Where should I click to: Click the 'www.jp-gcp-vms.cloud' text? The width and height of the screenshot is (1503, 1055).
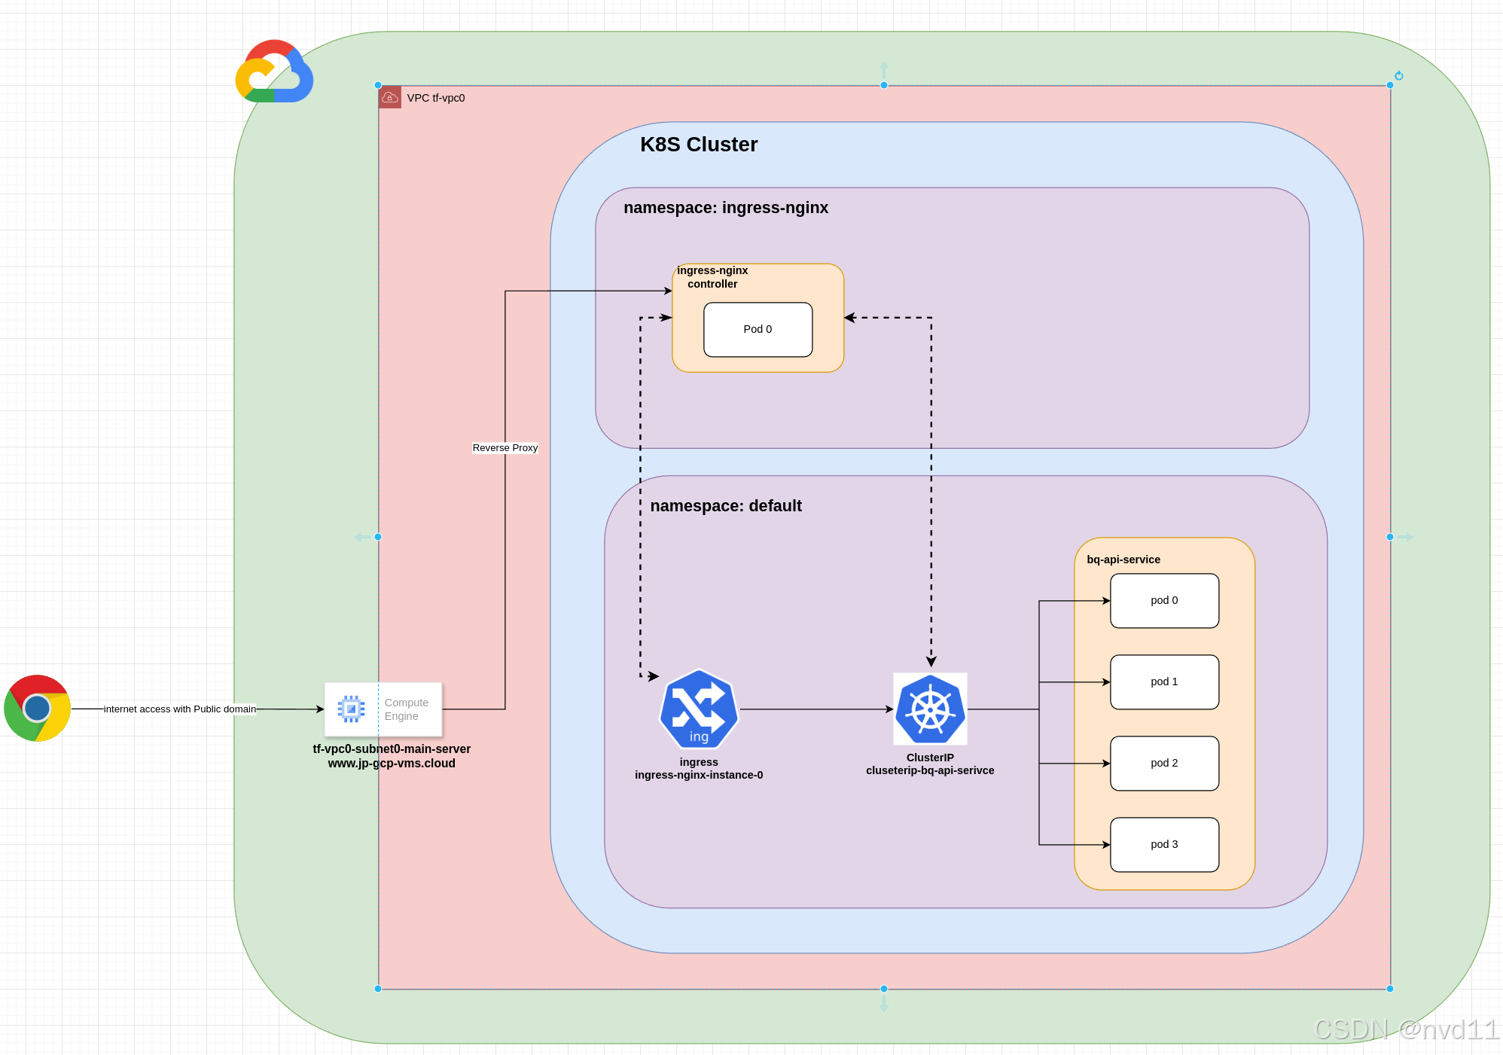(x=392, y=763)
